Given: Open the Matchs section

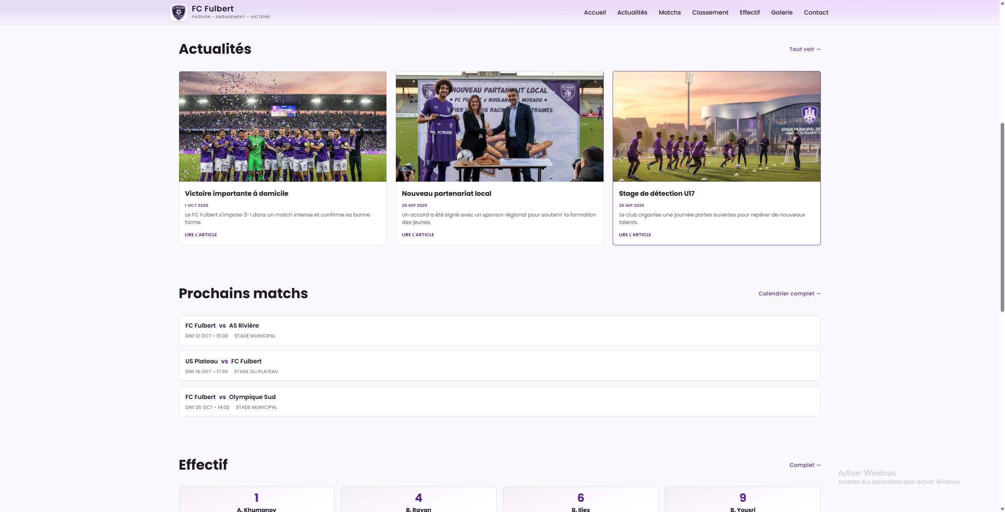Looking at the screenshot, I should click(x=669, y=12).
